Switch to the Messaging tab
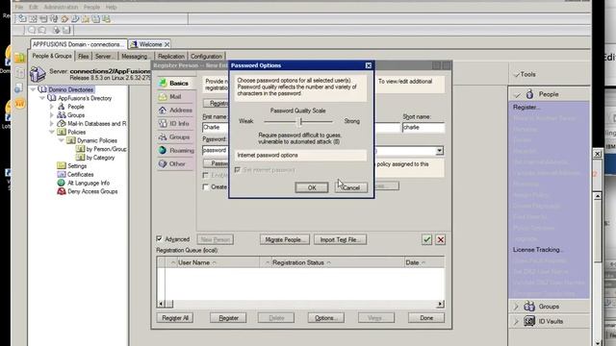 [135, 57]
